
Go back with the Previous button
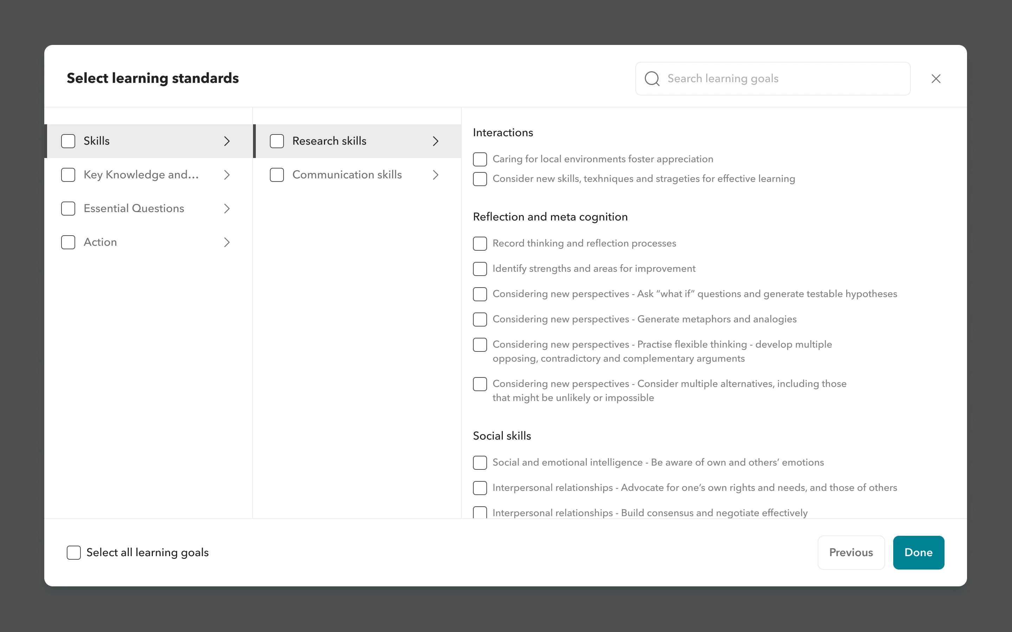(x=851, y=553)
